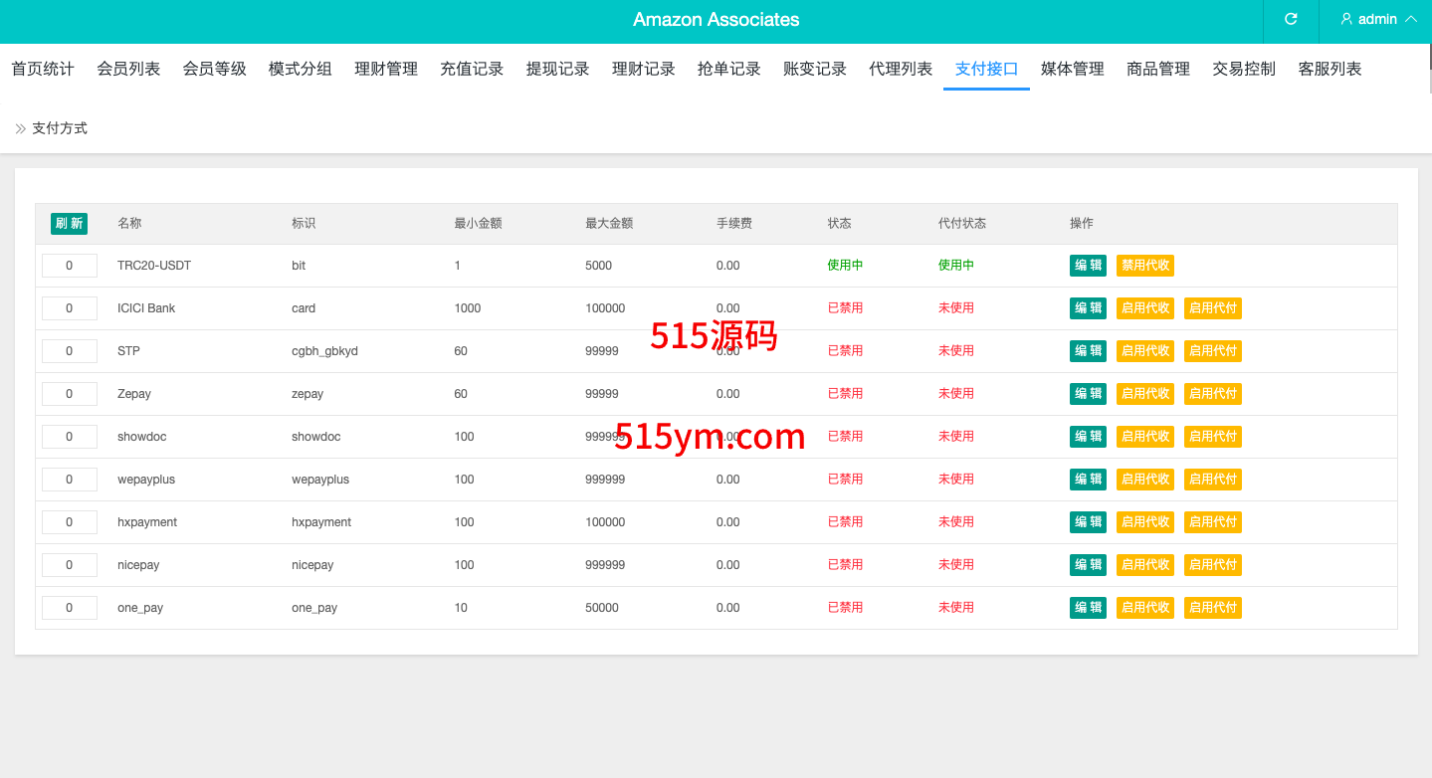The height and width of the screenshot is (778, 1432).
Task: Open the 首页统计 tab
Action: coord(43,69)
